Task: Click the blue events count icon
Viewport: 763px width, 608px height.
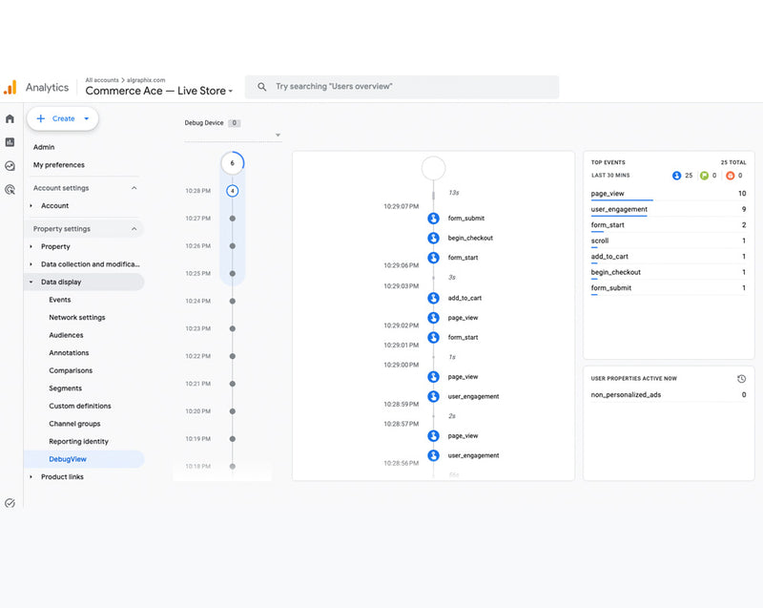Action: [676, 176]
